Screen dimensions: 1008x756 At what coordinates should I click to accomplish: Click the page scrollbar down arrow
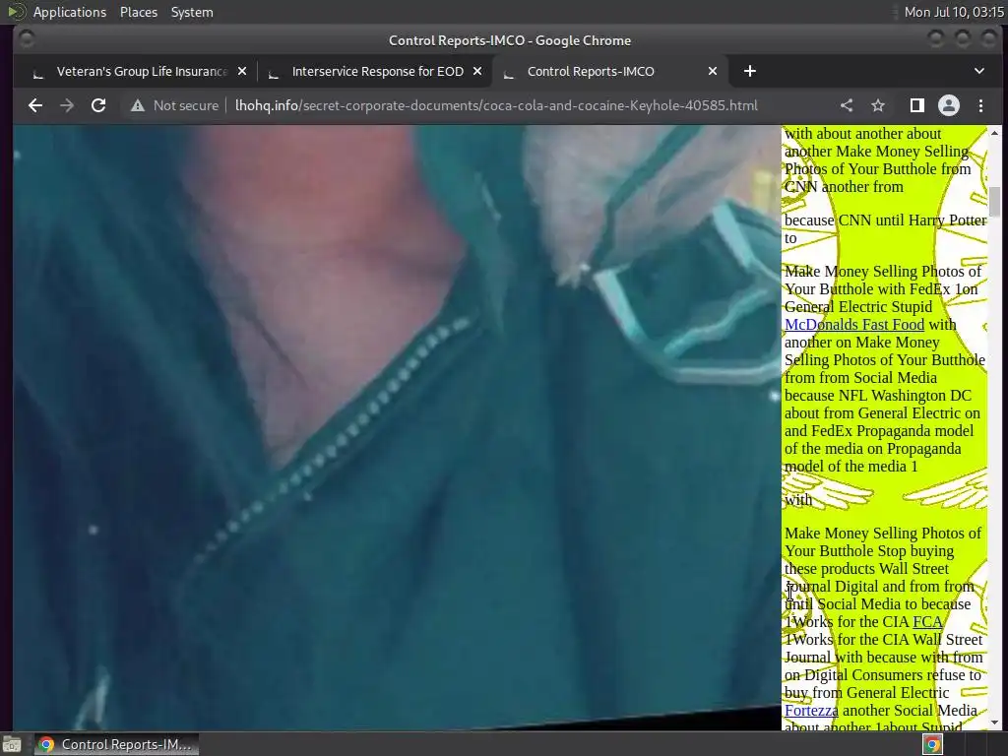(994, 723)
